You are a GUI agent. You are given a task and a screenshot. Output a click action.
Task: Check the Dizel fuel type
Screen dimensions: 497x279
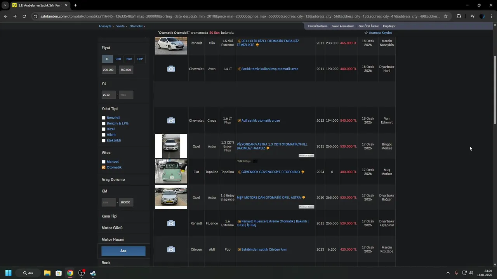104,129
